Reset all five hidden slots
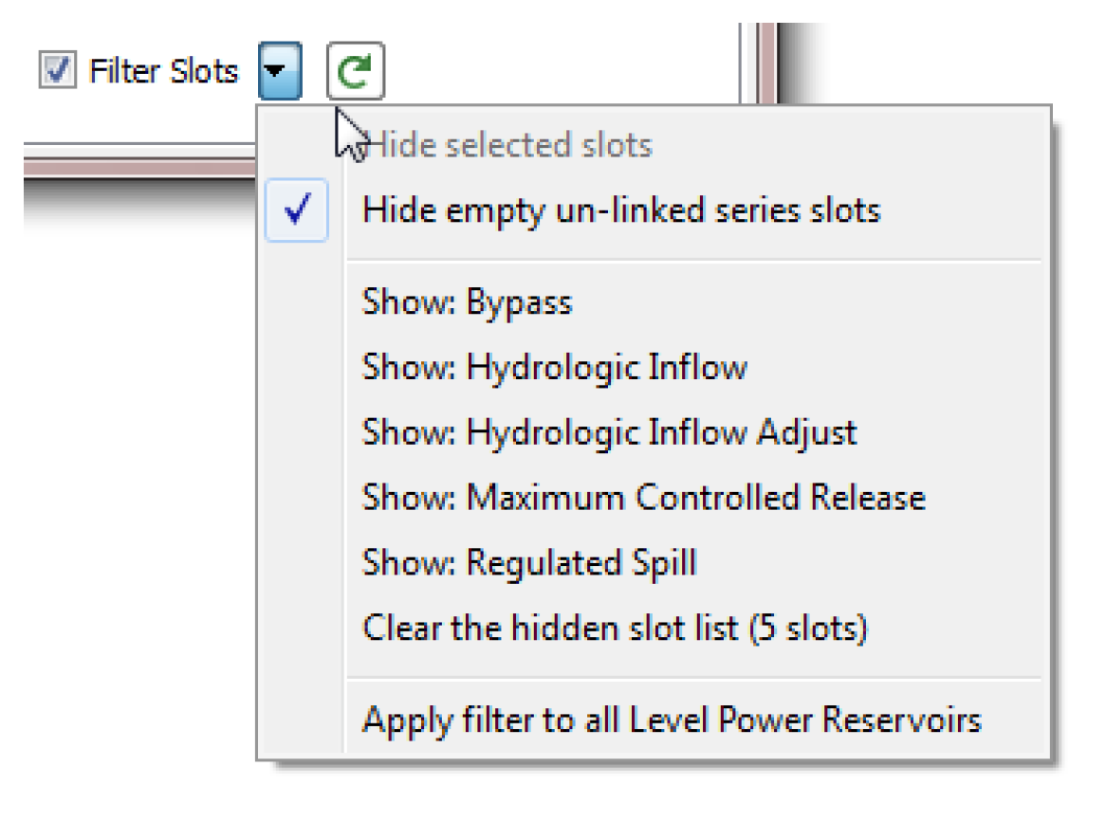This screenshot has height=821, width=1106. tap(614, 628)
